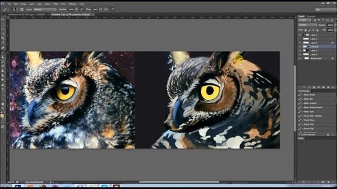Toggle lock image pixels brush icon
This screenshot has height=189, width=337.
(310, 30)
